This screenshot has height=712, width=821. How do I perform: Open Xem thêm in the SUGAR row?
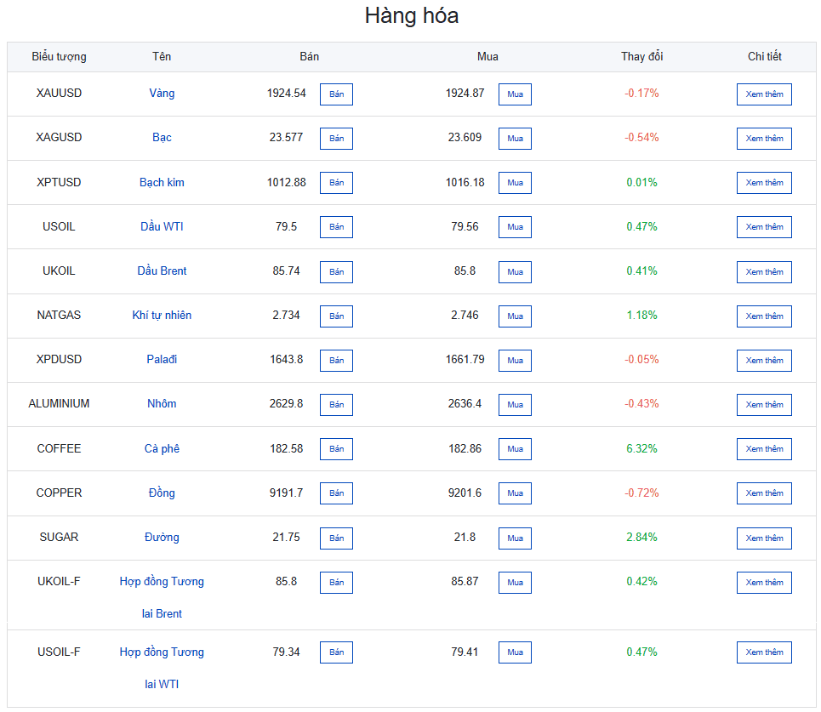coord(764,538)
